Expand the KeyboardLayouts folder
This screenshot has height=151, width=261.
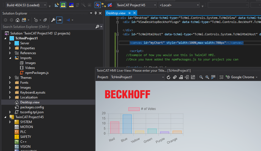(10, 92)
